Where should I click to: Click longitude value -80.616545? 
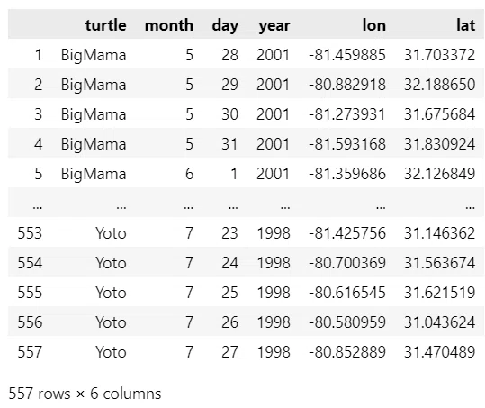click(x=347, y=293)
